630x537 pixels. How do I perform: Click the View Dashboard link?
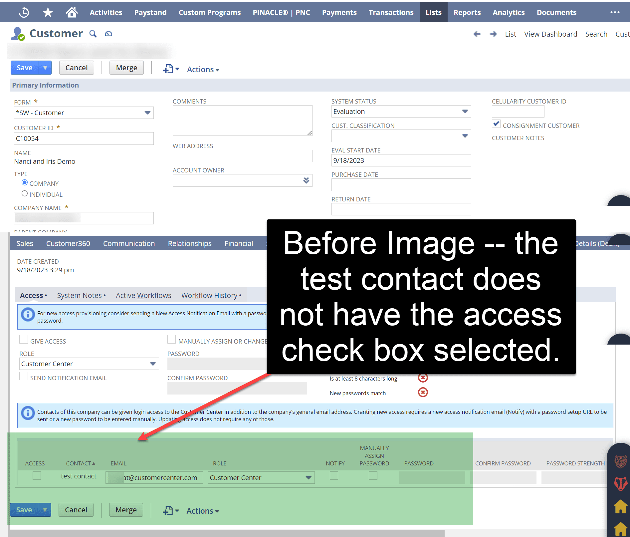[x=550, y=34]
